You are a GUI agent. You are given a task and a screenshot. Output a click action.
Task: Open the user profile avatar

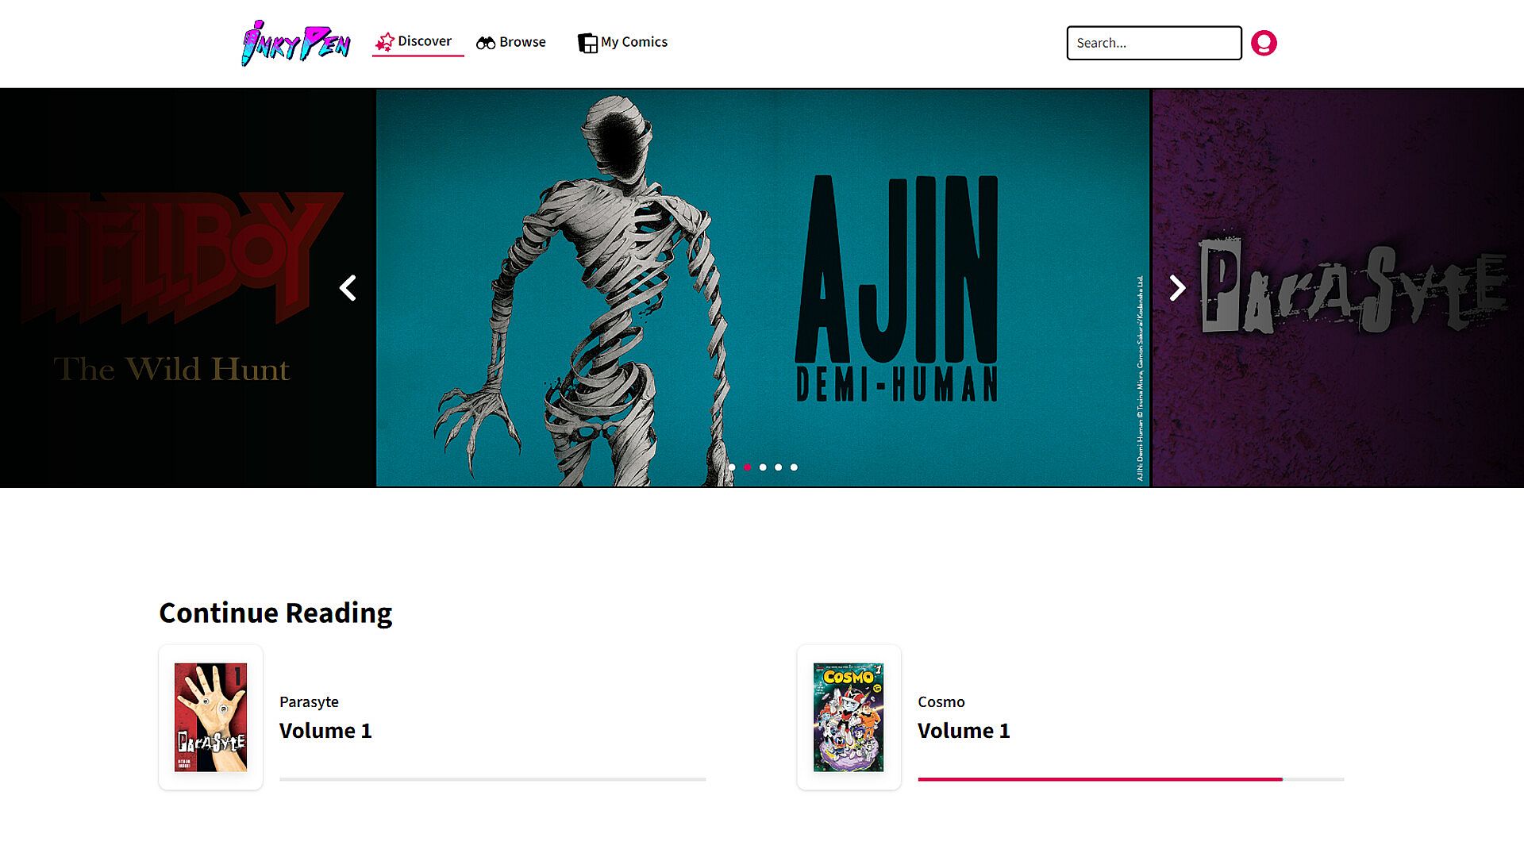(1264, 43)
